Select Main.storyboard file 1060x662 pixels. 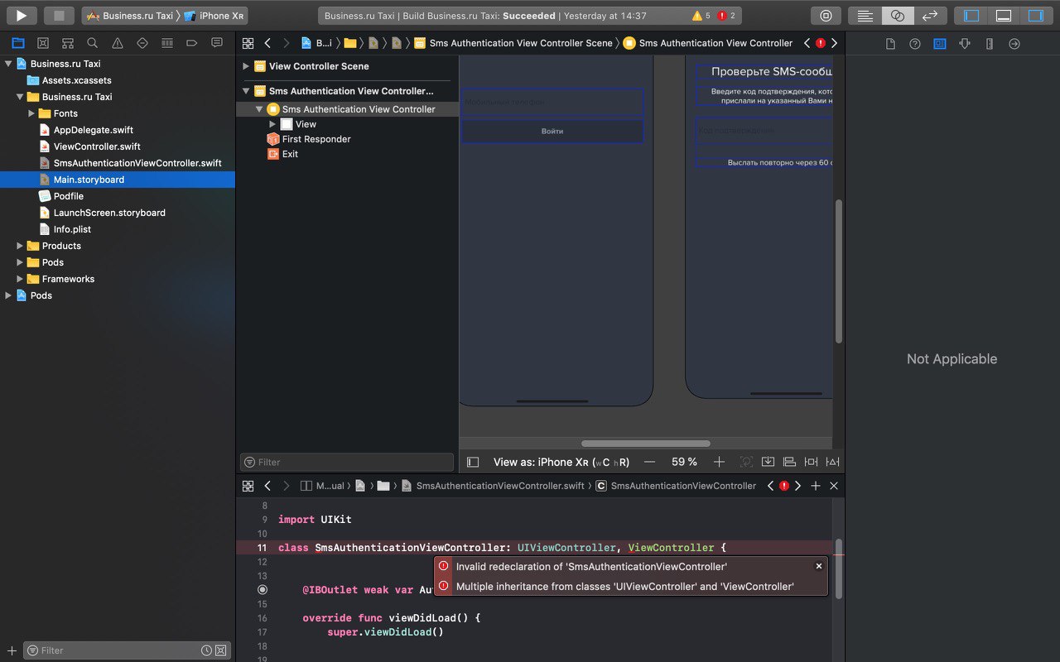click(89, 180)
